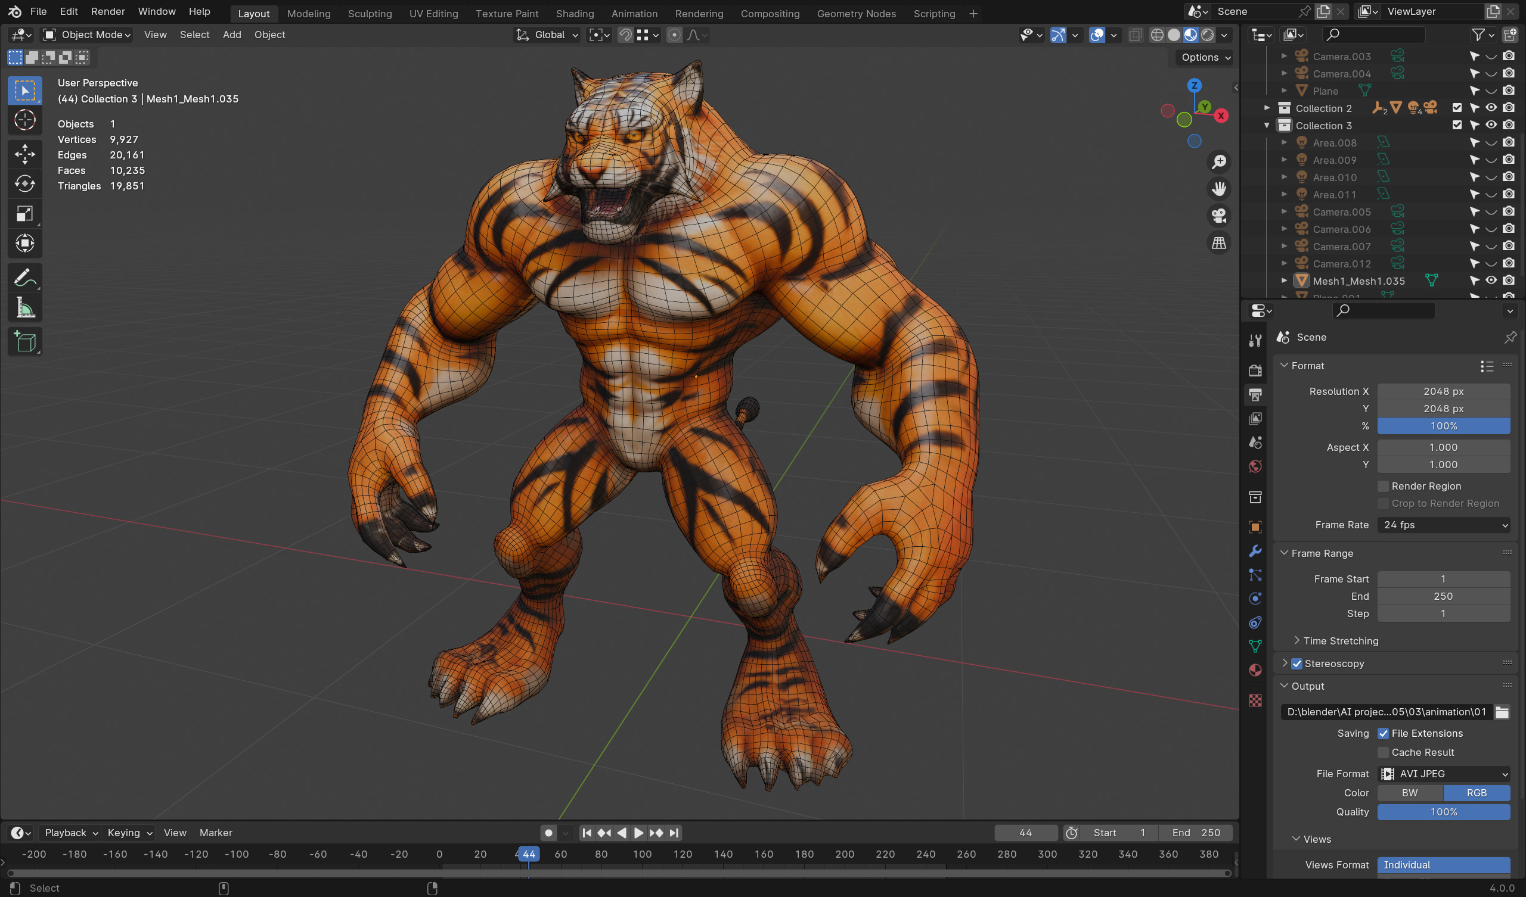Select the Scale tool
The height and width of the screenshot is (897, 1526).
(x=25, y=214)
